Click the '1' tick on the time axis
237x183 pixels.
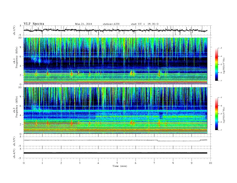click(42, 163)
